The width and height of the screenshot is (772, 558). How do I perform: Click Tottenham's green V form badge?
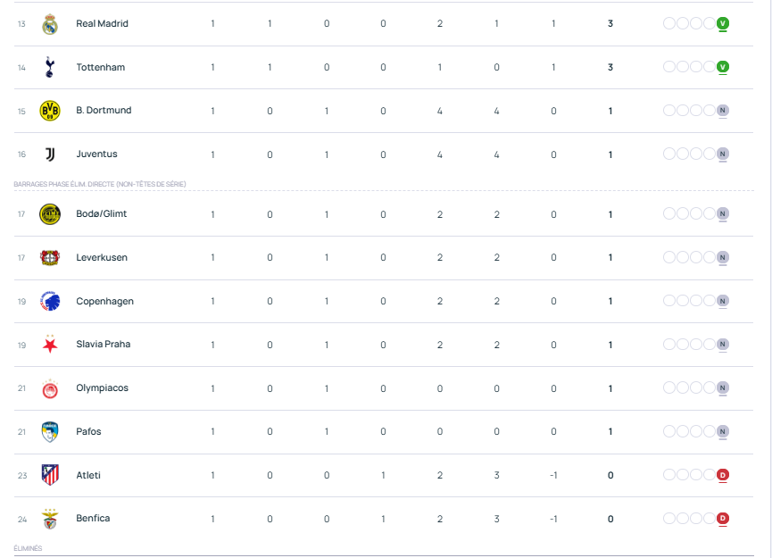click(x=723, y=67)
